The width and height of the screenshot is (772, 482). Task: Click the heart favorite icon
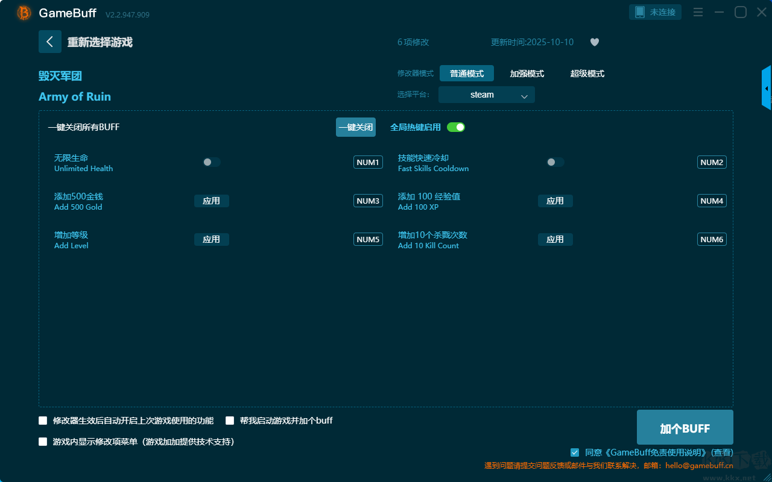(x=594, y=42)
